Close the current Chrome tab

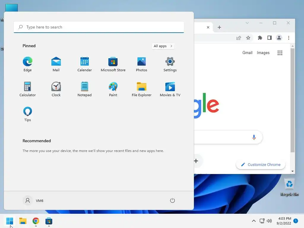[208, 27]
